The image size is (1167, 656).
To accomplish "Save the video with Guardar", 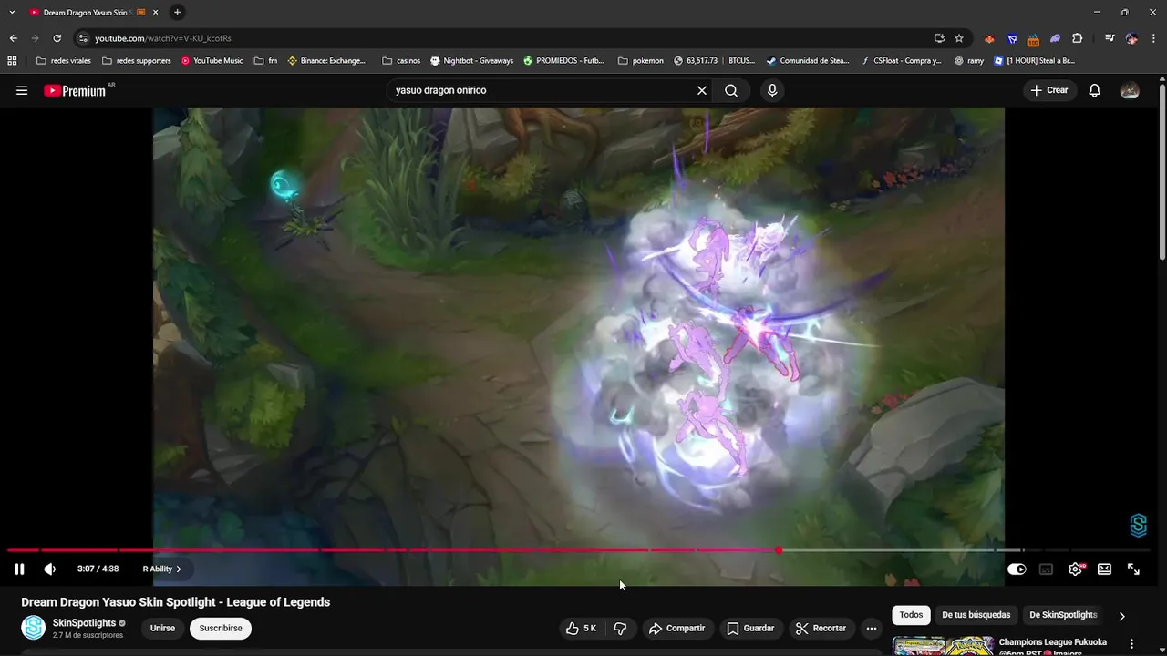I will pos(750,628).
